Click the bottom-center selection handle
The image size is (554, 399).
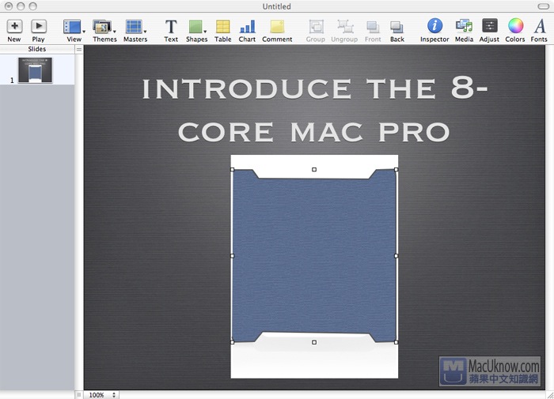[314, 342]
